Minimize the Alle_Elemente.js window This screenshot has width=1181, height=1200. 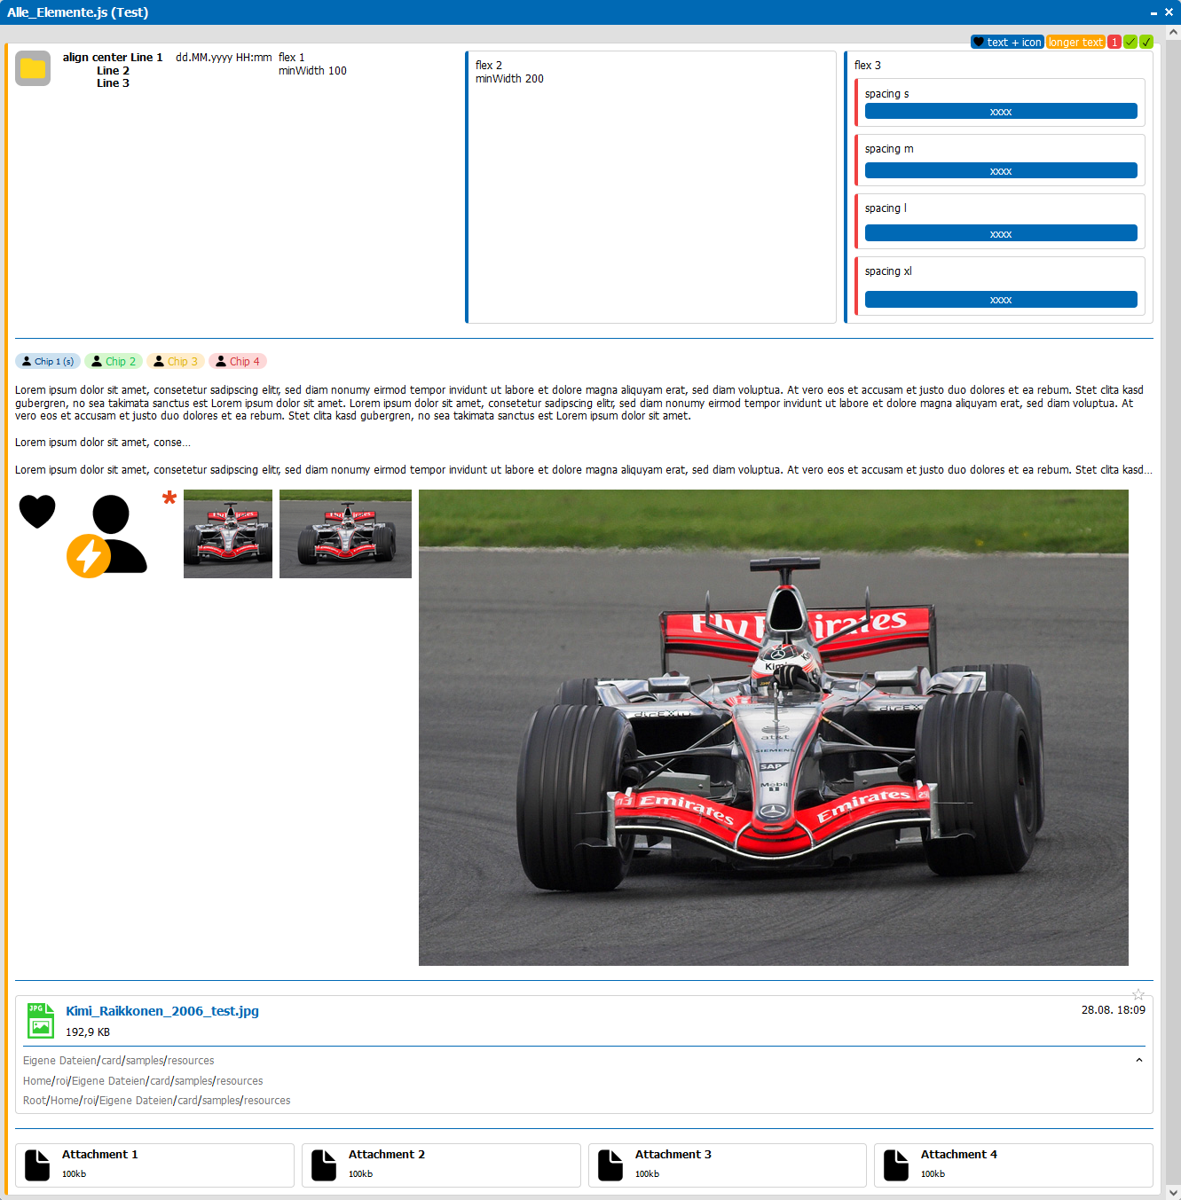tap(1153, 12)
